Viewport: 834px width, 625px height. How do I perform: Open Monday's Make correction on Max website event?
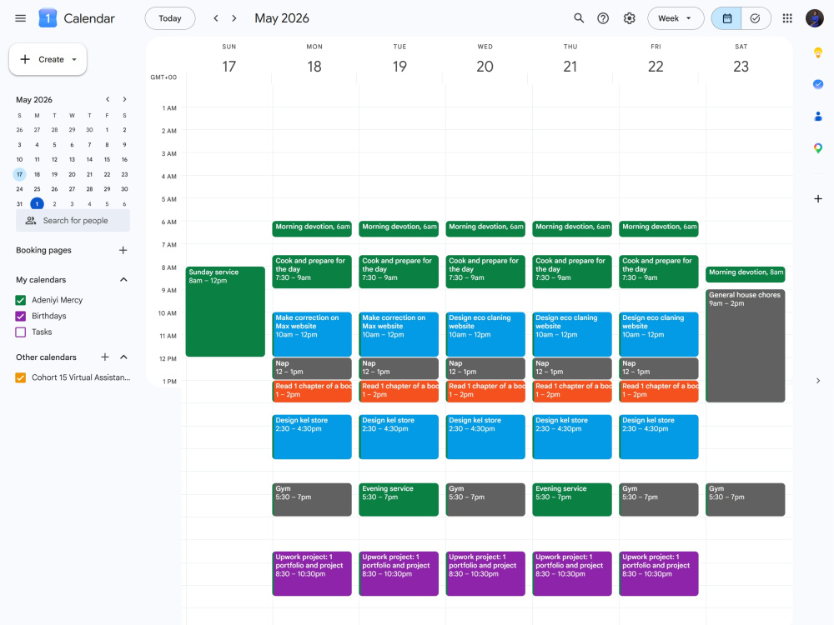pos(312,334)
